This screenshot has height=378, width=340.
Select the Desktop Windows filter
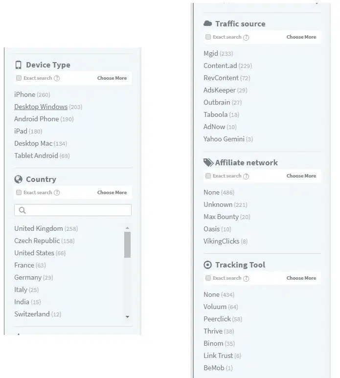(41, 107)
